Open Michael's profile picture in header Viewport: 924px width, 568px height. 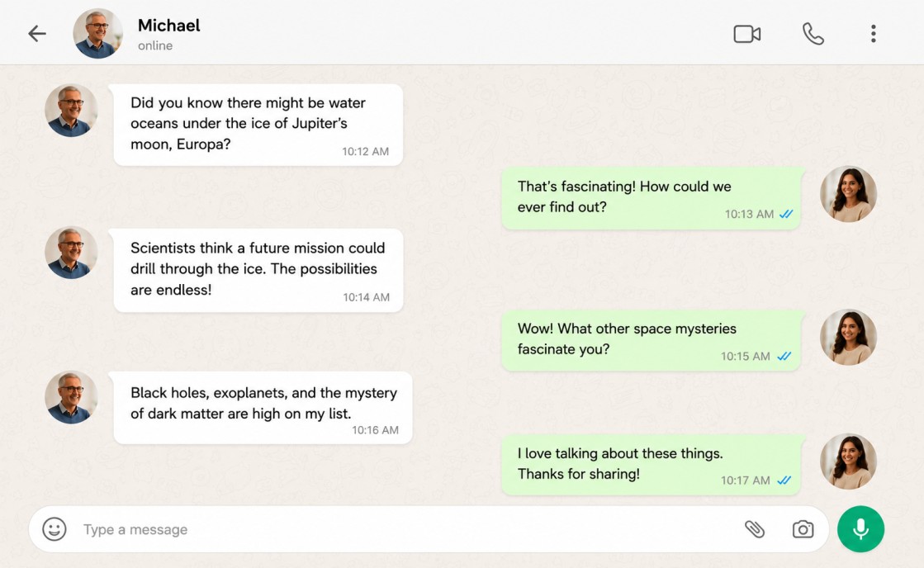coord(97,34)
